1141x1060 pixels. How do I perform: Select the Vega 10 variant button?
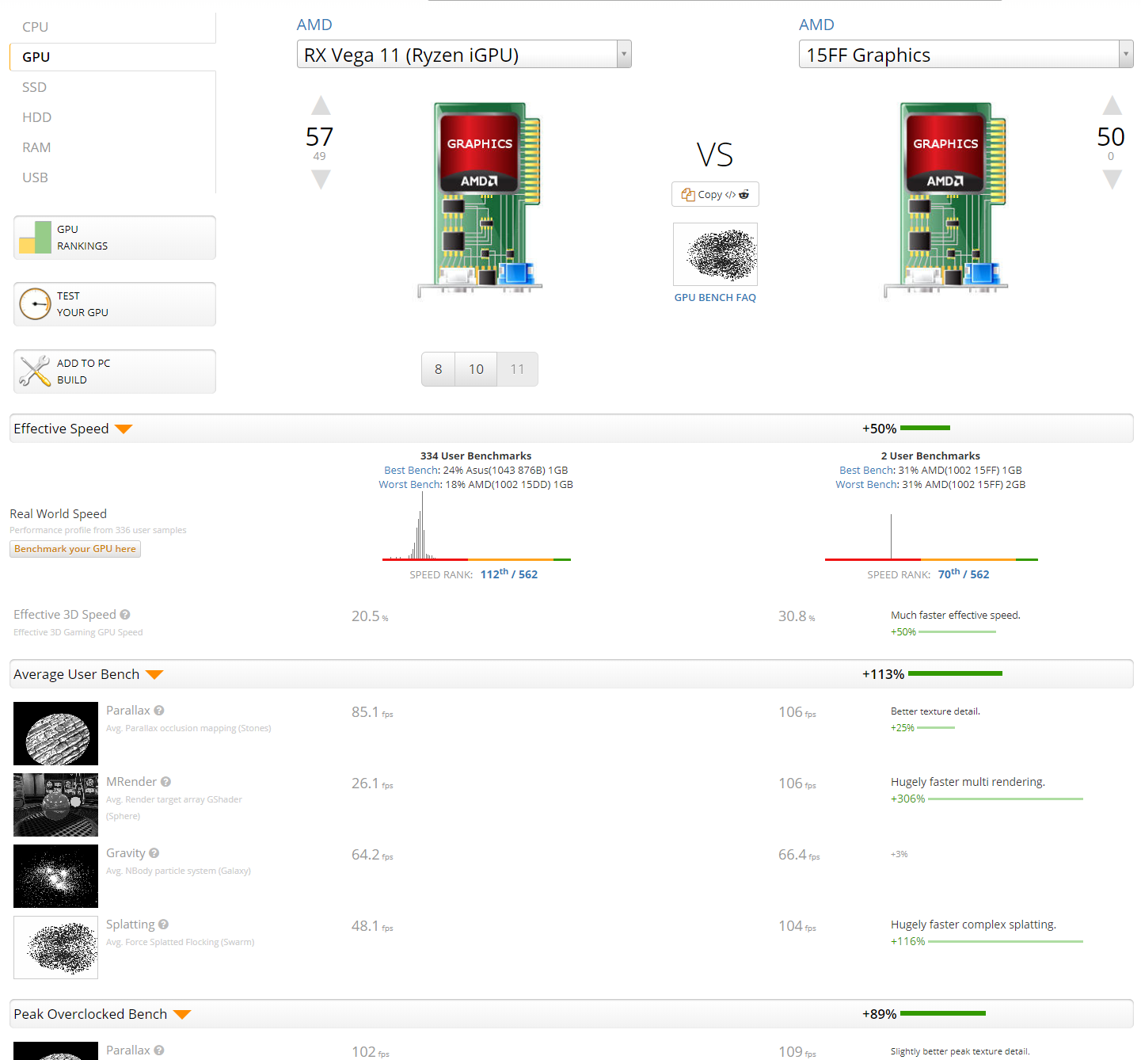(476, 369)
